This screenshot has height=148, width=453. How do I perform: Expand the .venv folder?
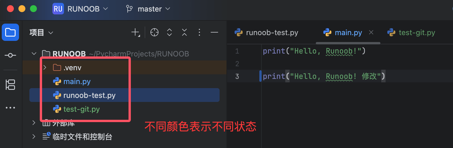click(x=45, y=68)
